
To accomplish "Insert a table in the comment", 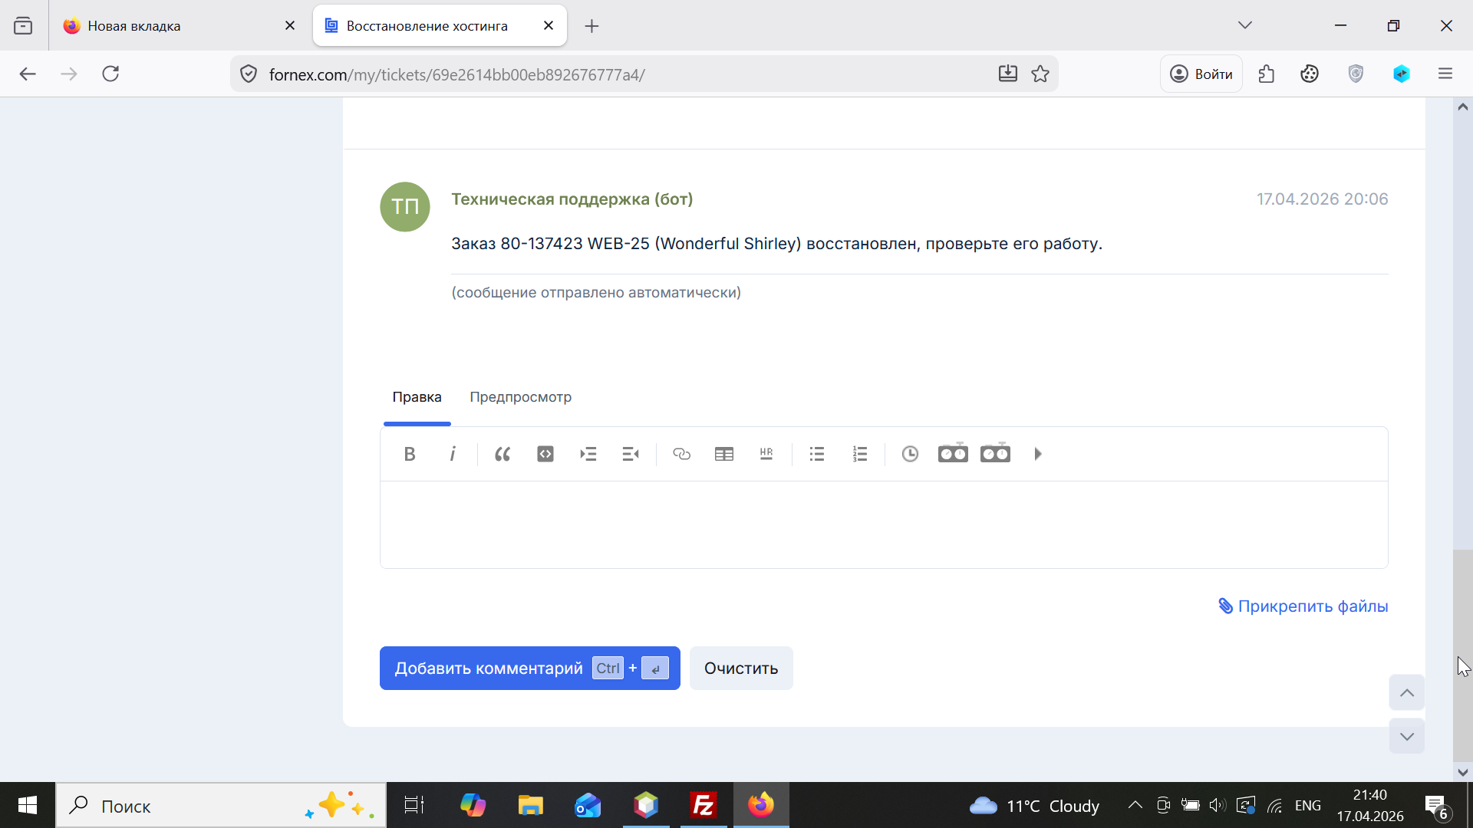I will coord(723,454).
